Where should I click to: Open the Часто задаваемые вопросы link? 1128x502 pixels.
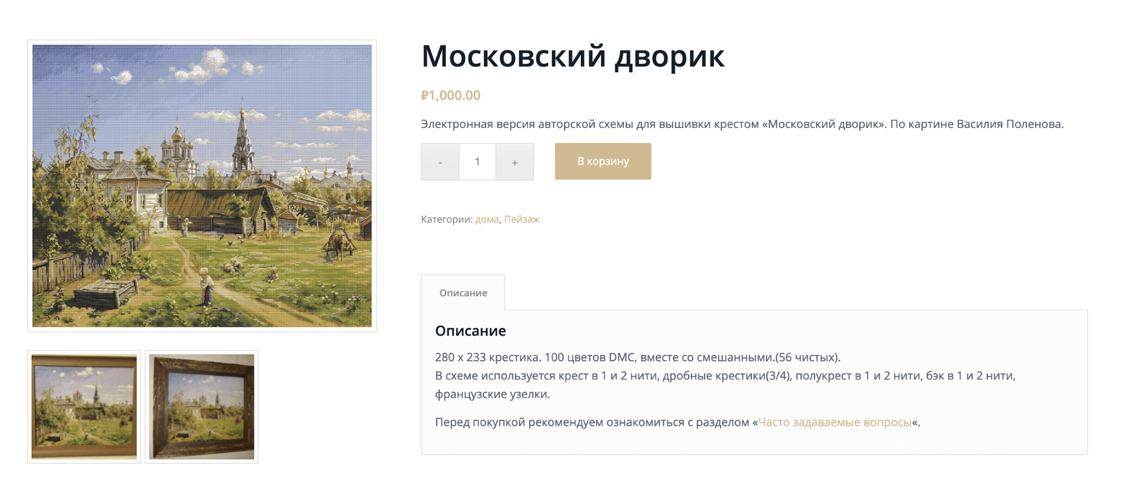pos(835,422)
